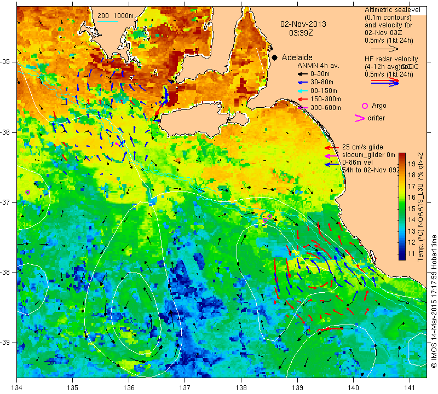Image resolution: width=438 pixels, height=394 pixels.
Task: Click the "25 cm/s glide" label
Action: coord(362,147)
